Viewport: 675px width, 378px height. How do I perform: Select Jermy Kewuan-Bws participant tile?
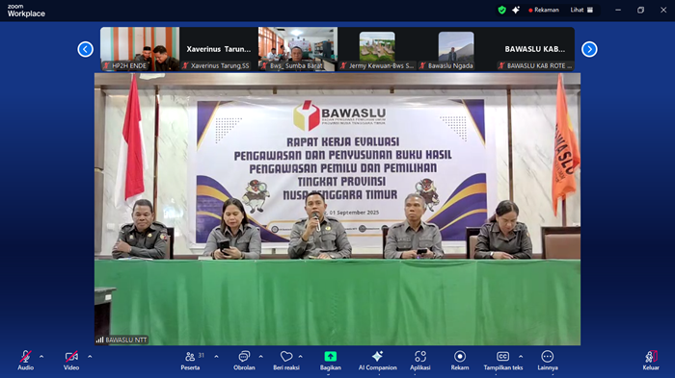pos(377,49)
